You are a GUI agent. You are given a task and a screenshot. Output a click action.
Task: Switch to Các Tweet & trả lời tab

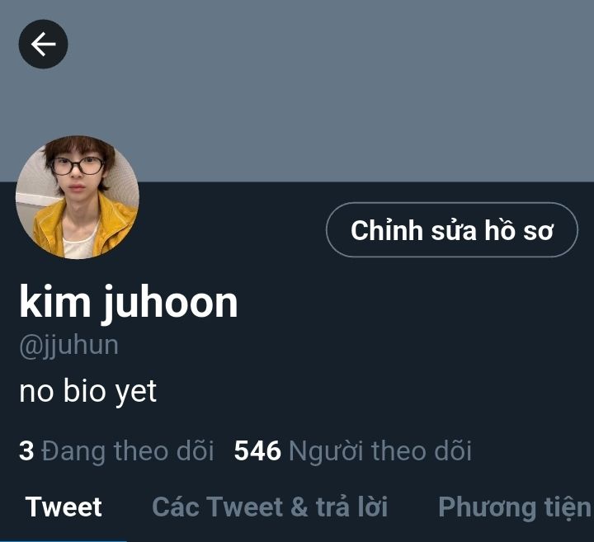(x=270, y=507)
